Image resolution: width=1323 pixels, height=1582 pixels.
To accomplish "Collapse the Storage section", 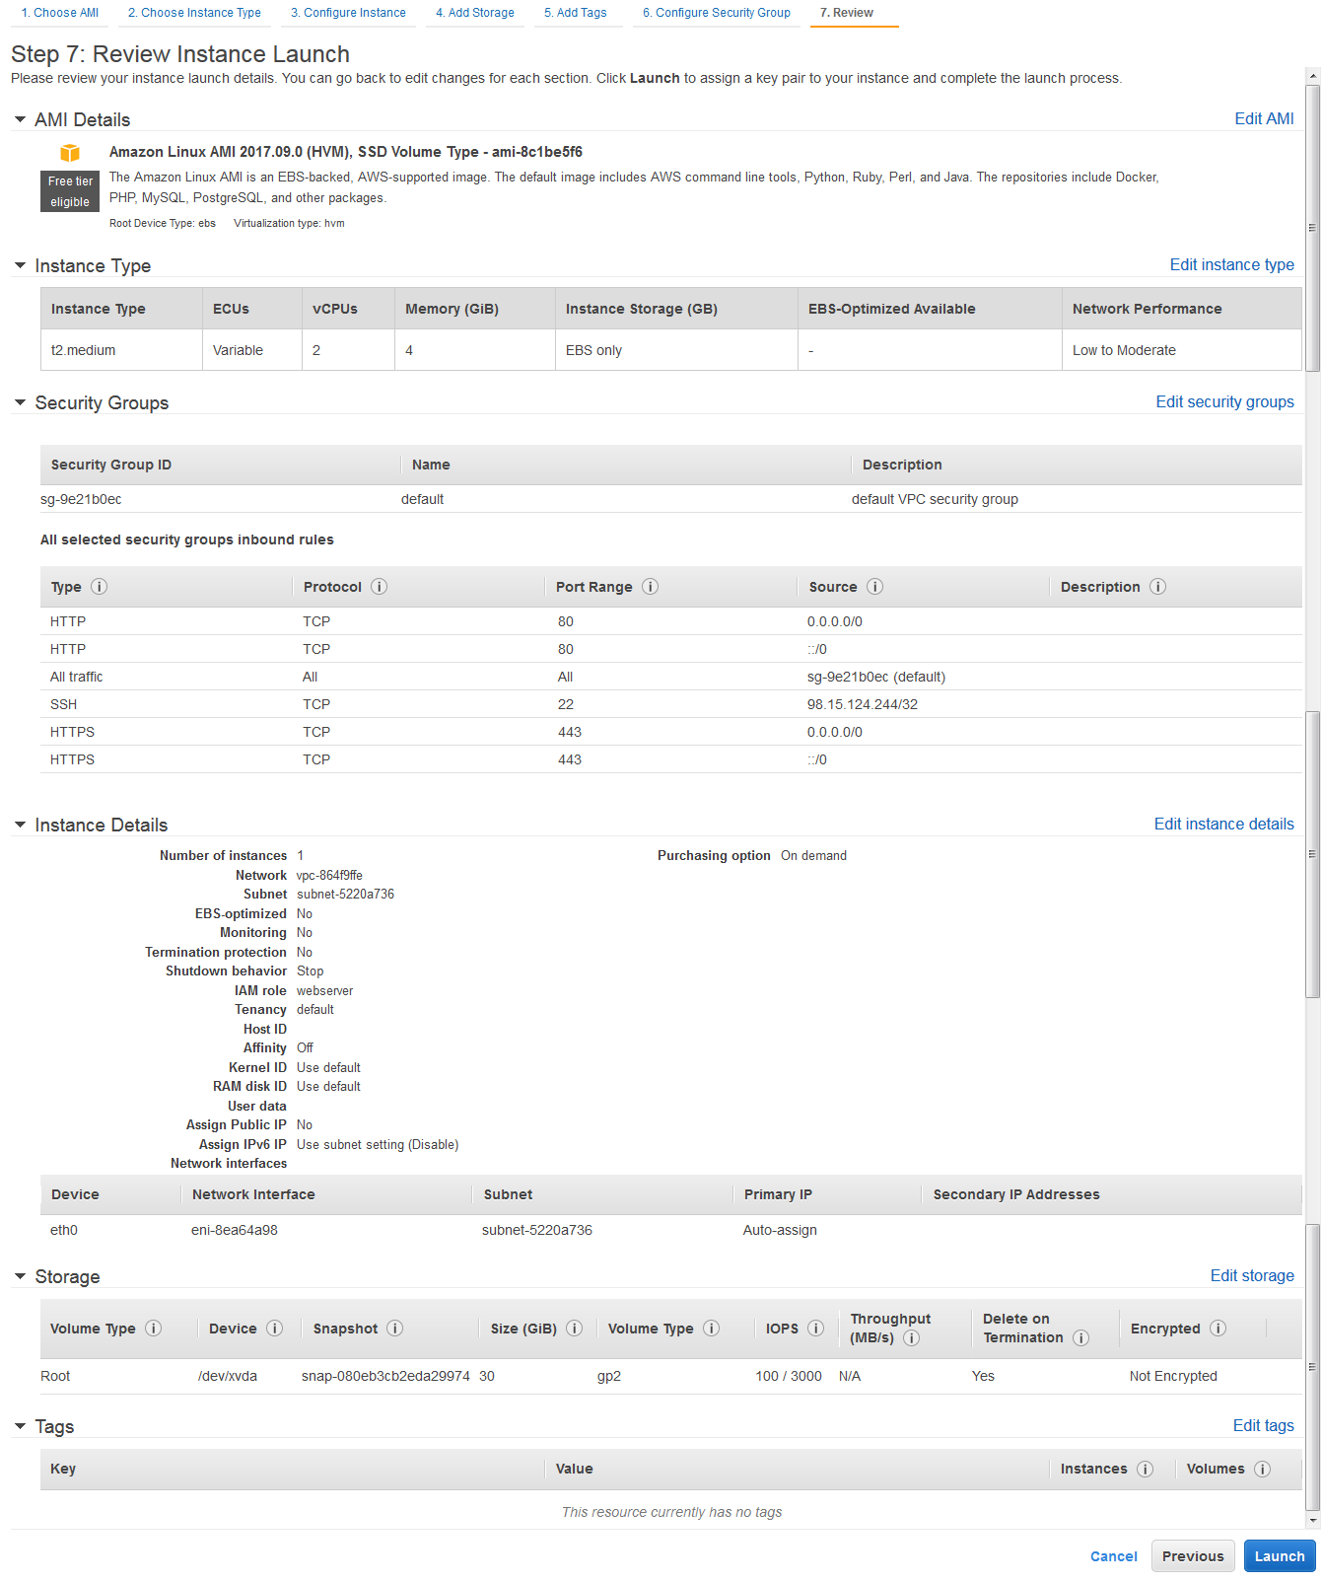I will tap(20, 1276).
